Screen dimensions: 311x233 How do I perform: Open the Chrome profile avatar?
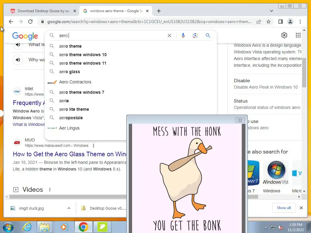[x=290, y=22]
